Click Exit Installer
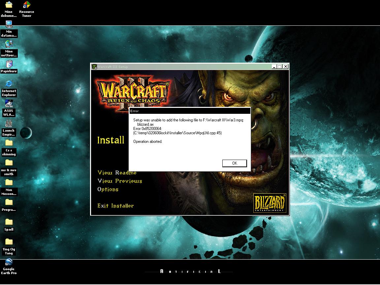Viewport: 380px width, 285px height. 115,206
